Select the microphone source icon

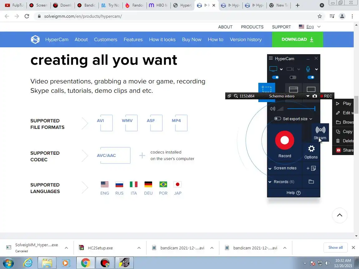tap(308, 69)
